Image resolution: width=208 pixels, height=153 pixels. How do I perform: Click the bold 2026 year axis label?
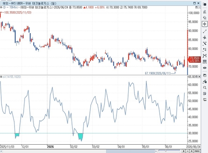50,147
